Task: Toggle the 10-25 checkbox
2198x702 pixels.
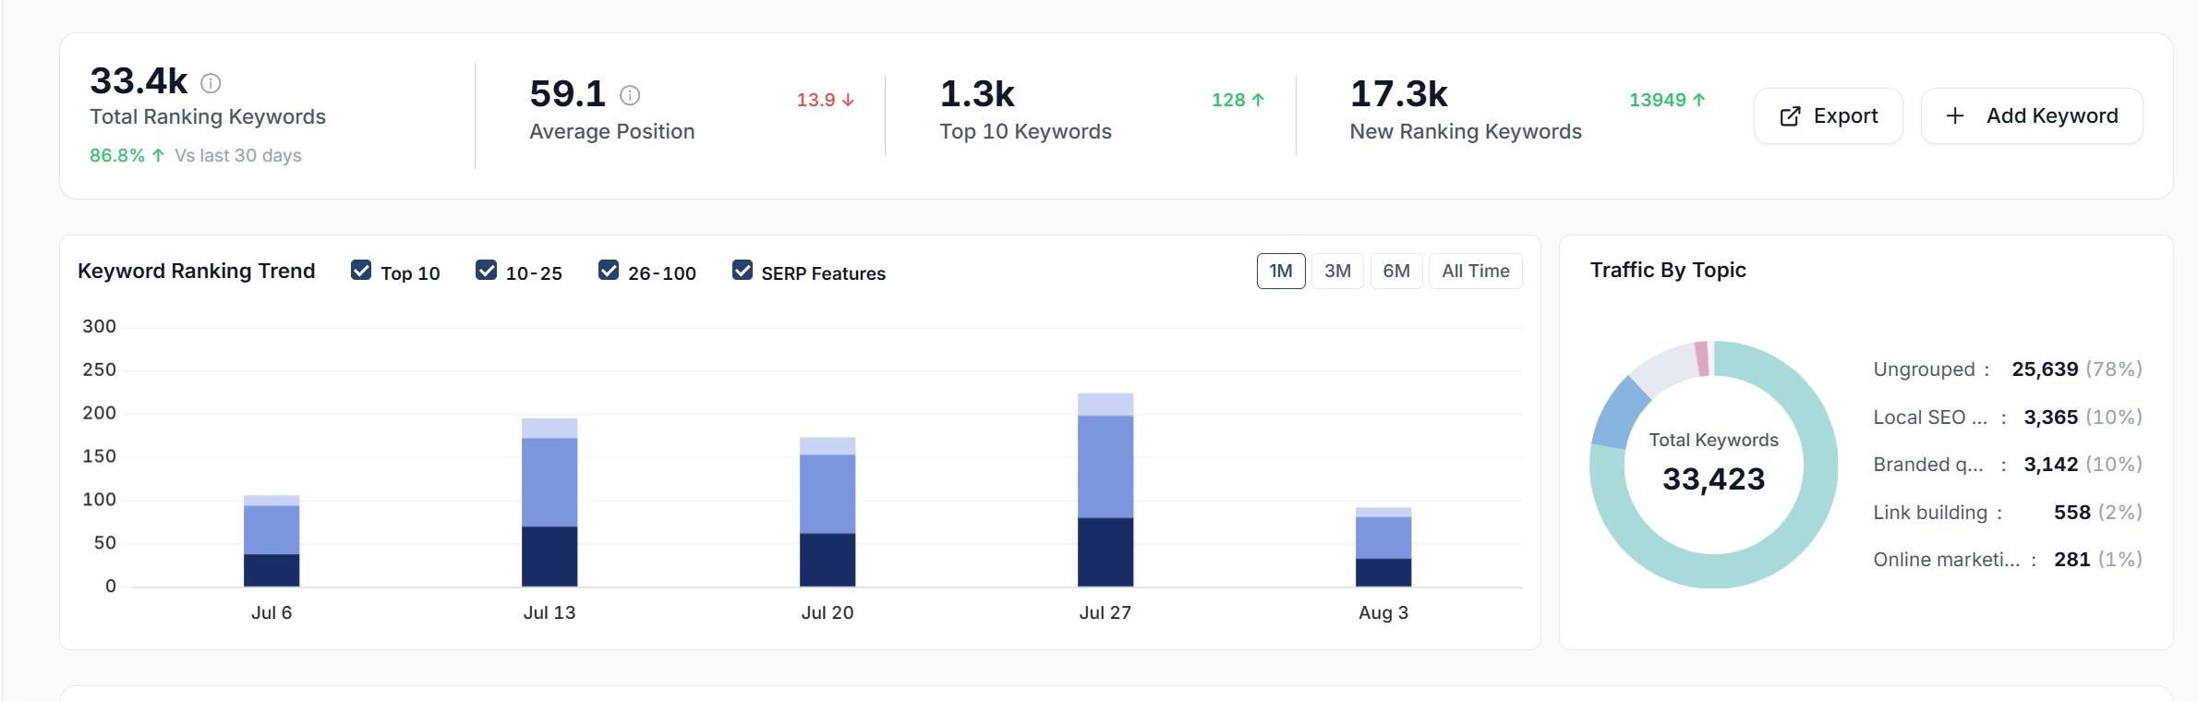Action: (x=486, y=270)
